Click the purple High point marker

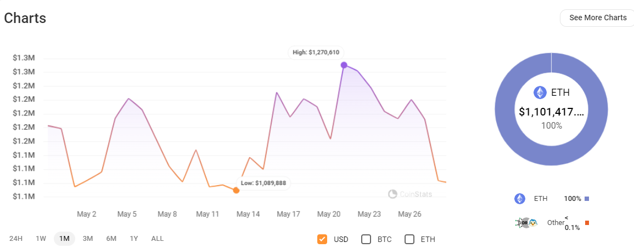tap(344, 65)
